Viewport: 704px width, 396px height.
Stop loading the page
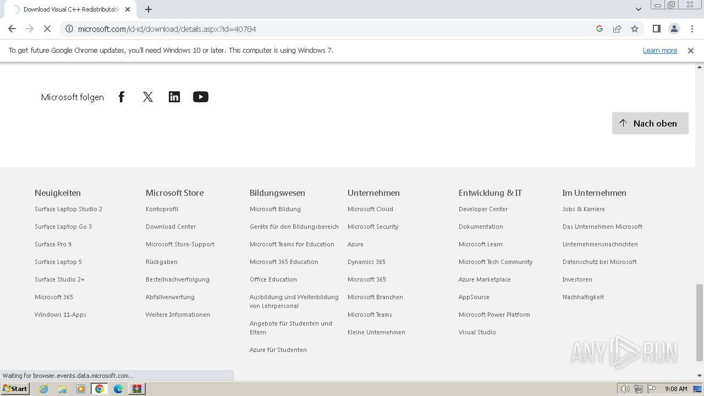click(x=47, y=29)
